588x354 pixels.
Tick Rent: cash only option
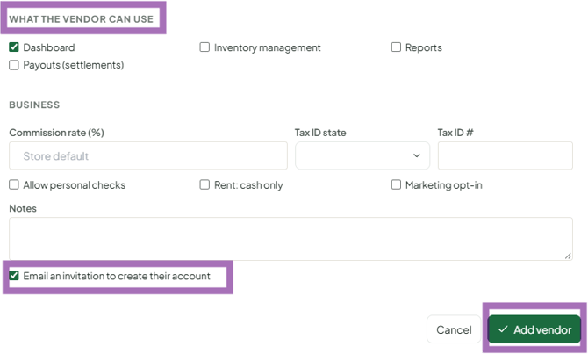coord(204,184)
